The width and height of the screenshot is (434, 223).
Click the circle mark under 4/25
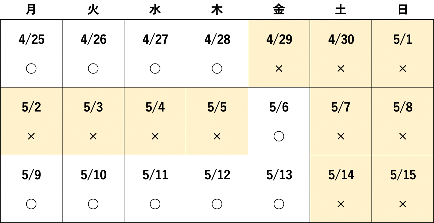(31, 69)
